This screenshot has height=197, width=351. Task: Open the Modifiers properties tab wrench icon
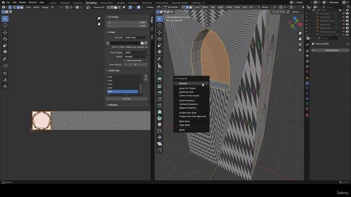pyautogui.click(x=307, y=83)
